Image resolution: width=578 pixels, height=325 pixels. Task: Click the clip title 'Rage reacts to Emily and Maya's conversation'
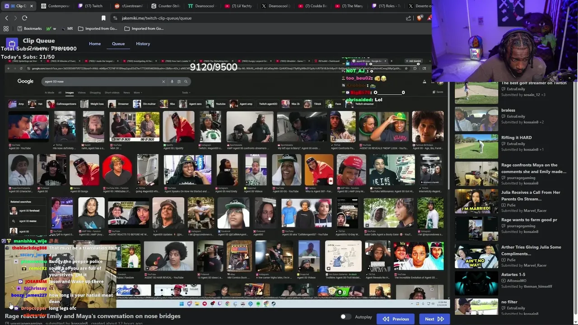coord(93,316)
